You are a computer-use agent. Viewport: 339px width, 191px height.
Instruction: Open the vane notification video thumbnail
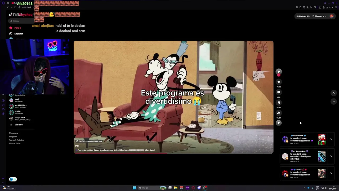point(322,156)
